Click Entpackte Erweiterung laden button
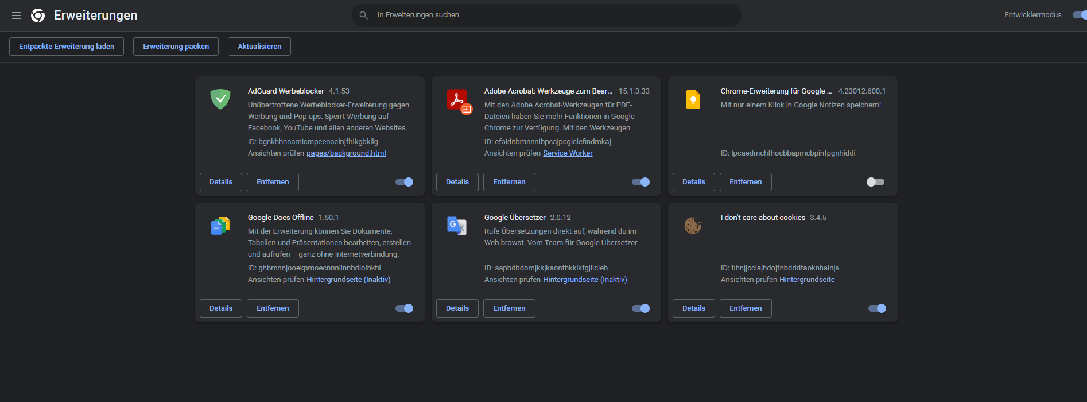 point(67,47)
